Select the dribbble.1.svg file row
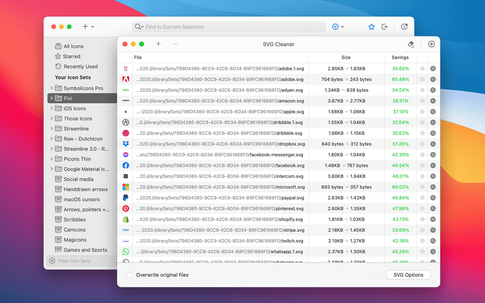Viewport: 485px width, 303px height. click(278, 122)
